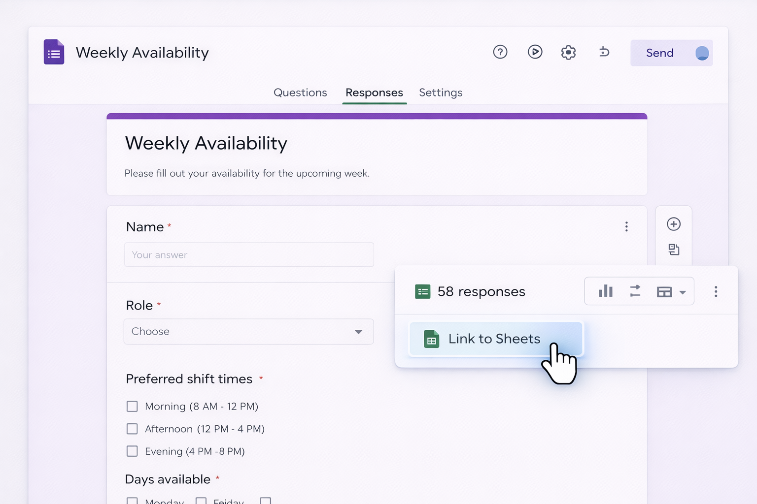Click the user avatar circle on Send
Viewport: 757px width, 504px height.
coord(702,53)
